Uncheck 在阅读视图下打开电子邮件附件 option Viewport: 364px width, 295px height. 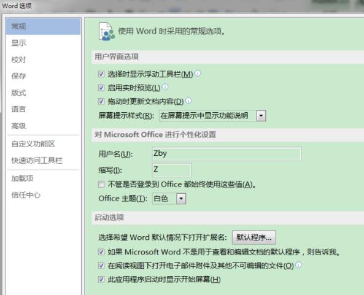click(x=101, y=266)
